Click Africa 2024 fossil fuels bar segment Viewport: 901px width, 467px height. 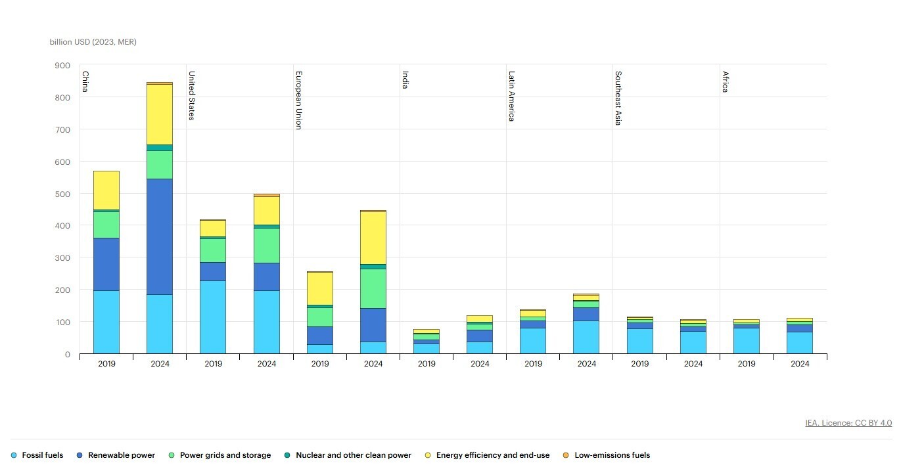pyautogui.click(x=800, y=342)
